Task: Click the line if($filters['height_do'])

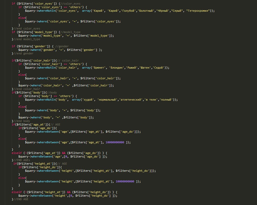Action: [x=40, y=167]
